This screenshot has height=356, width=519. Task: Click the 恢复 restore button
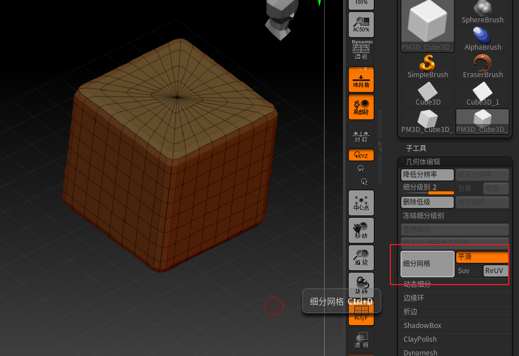pos(496,188)
